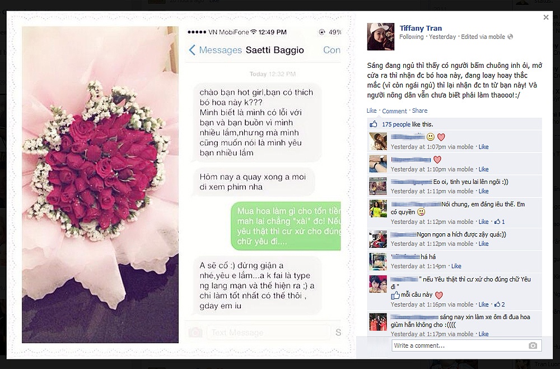Image resolution: width=560 pixels, height=369 pixels.
Task: Open the avatar of the há há commenter
Action: (x=378, y=262)
